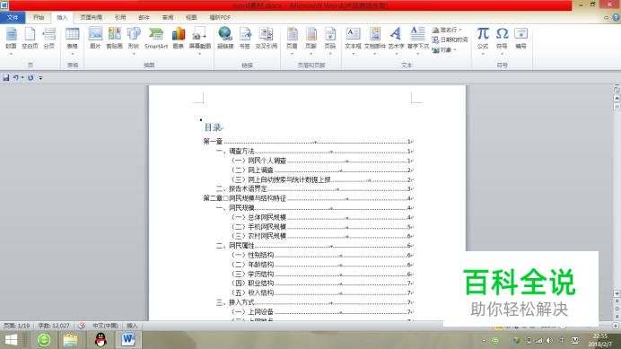Redo the last action
621x349 pixels.
point(31,78)
